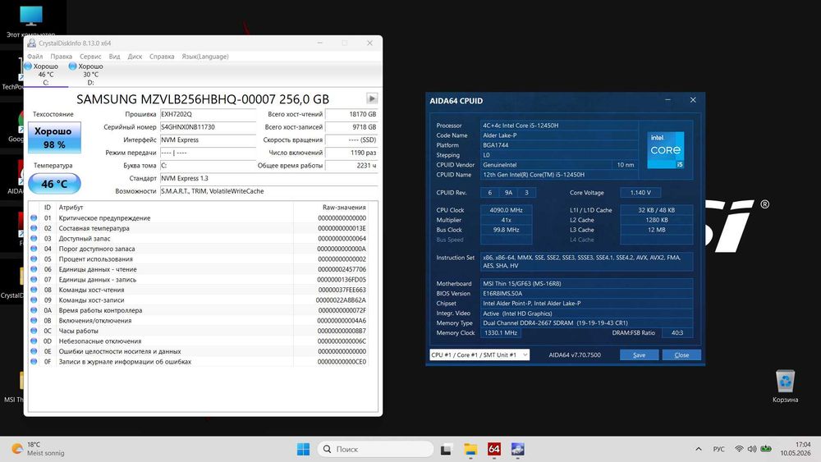Image resolution: width=821 pixels, height=462 pixels.
Task: Click the Motherboard field MSI Thin 15/GF63
Action: [x=586, y=284]
